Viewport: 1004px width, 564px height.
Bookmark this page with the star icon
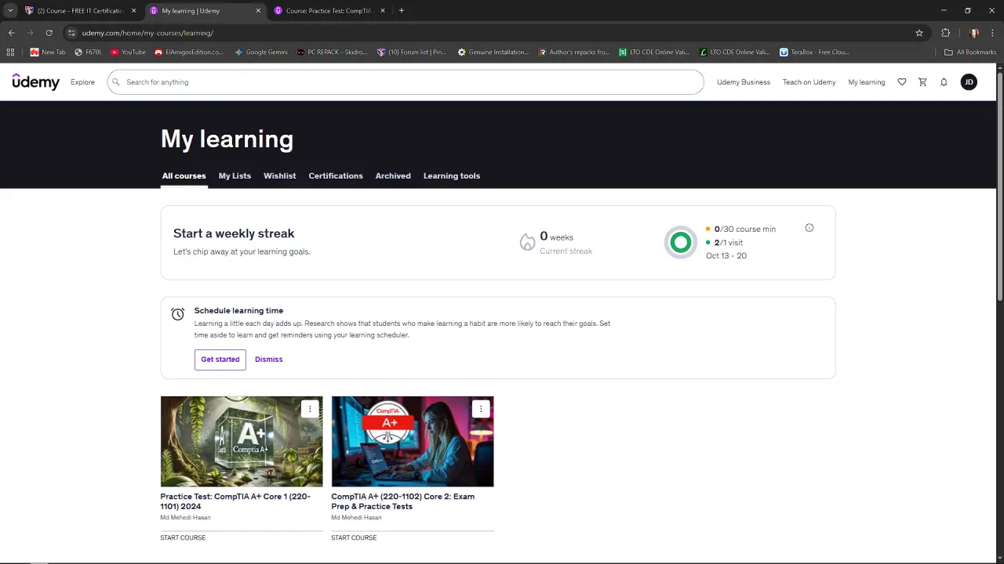point(919,33)
